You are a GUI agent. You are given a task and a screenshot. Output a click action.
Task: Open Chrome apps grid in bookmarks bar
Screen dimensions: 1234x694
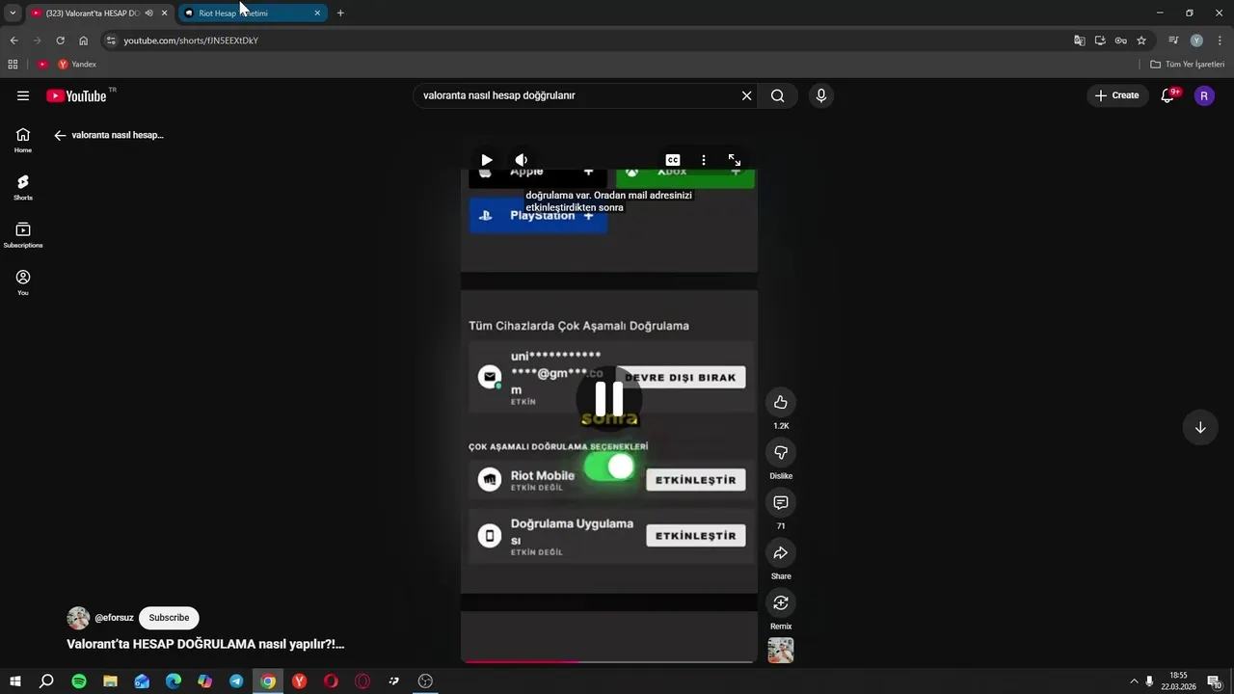13,65
